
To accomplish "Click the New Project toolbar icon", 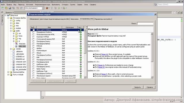I will [x=6, y=8].
